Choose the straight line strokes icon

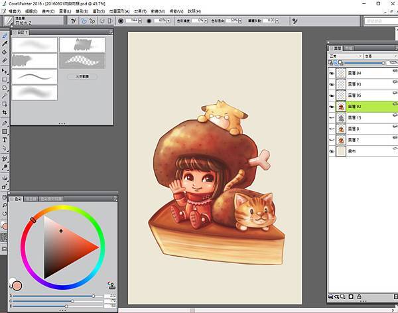point(92,21)
